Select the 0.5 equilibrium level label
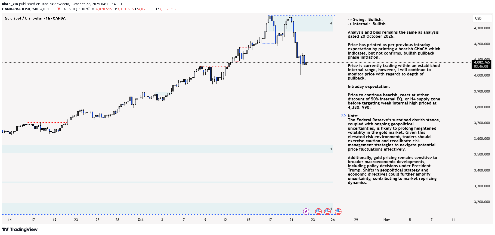 pos(343,115)
